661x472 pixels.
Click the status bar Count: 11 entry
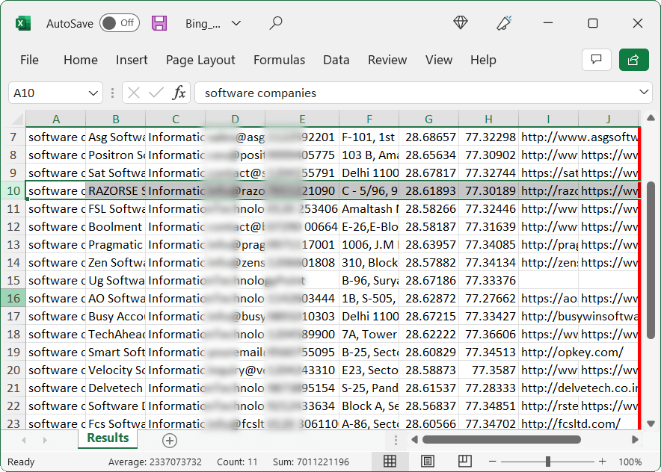237,462
